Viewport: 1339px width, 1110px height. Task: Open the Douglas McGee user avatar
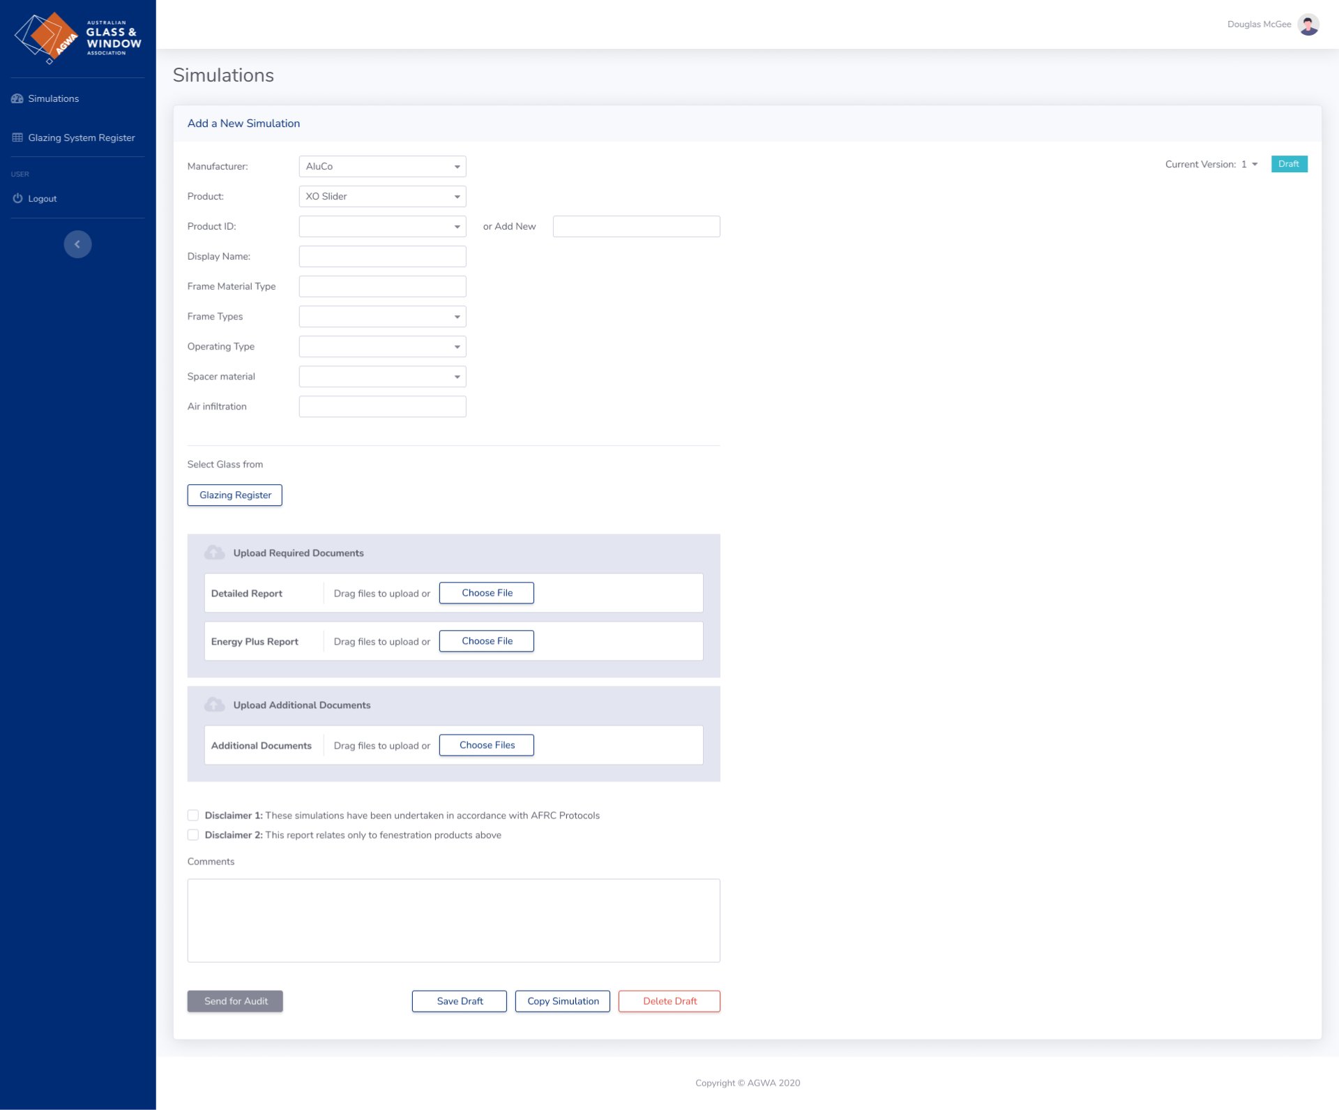[x=1308, y=24]
